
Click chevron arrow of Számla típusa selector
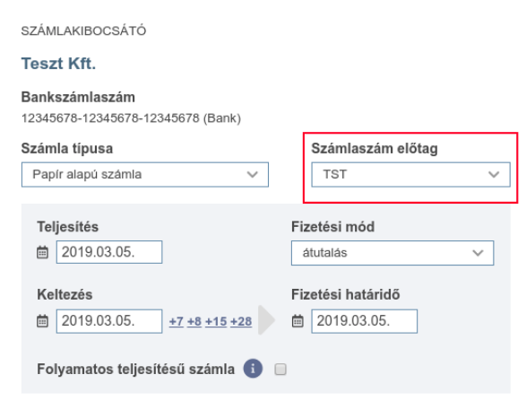(x=253, y=175)
